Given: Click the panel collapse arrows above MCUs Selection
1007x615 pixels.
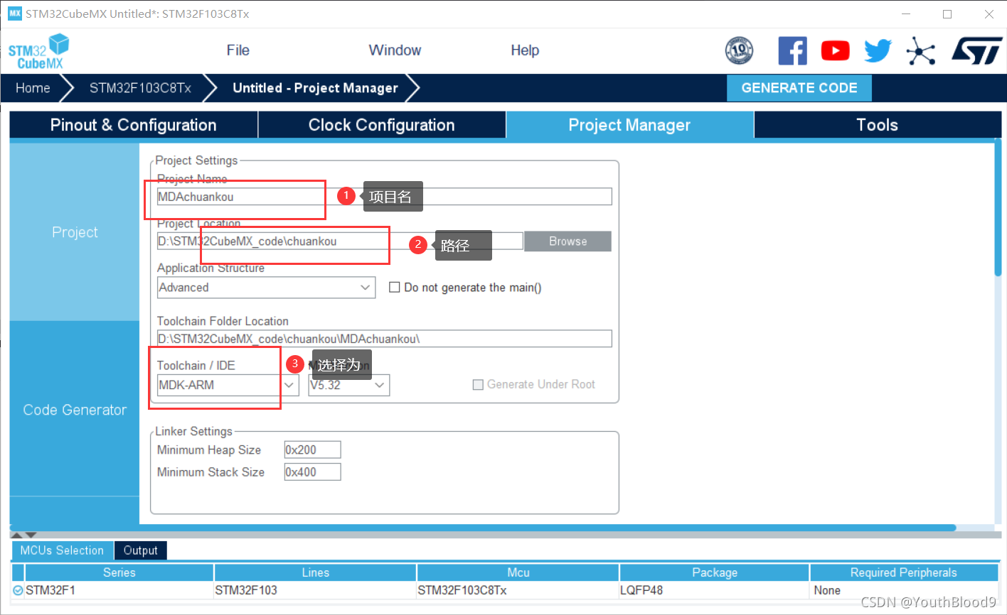Looking at the screenshot, I should coord(24,535).
